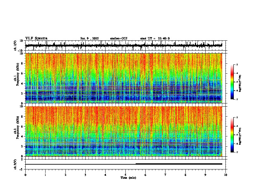Screen dimensions: 254x196
Task: Click the ch.1(V) waveform axis label
Action: pyautogui.click(x=15, y=45)
